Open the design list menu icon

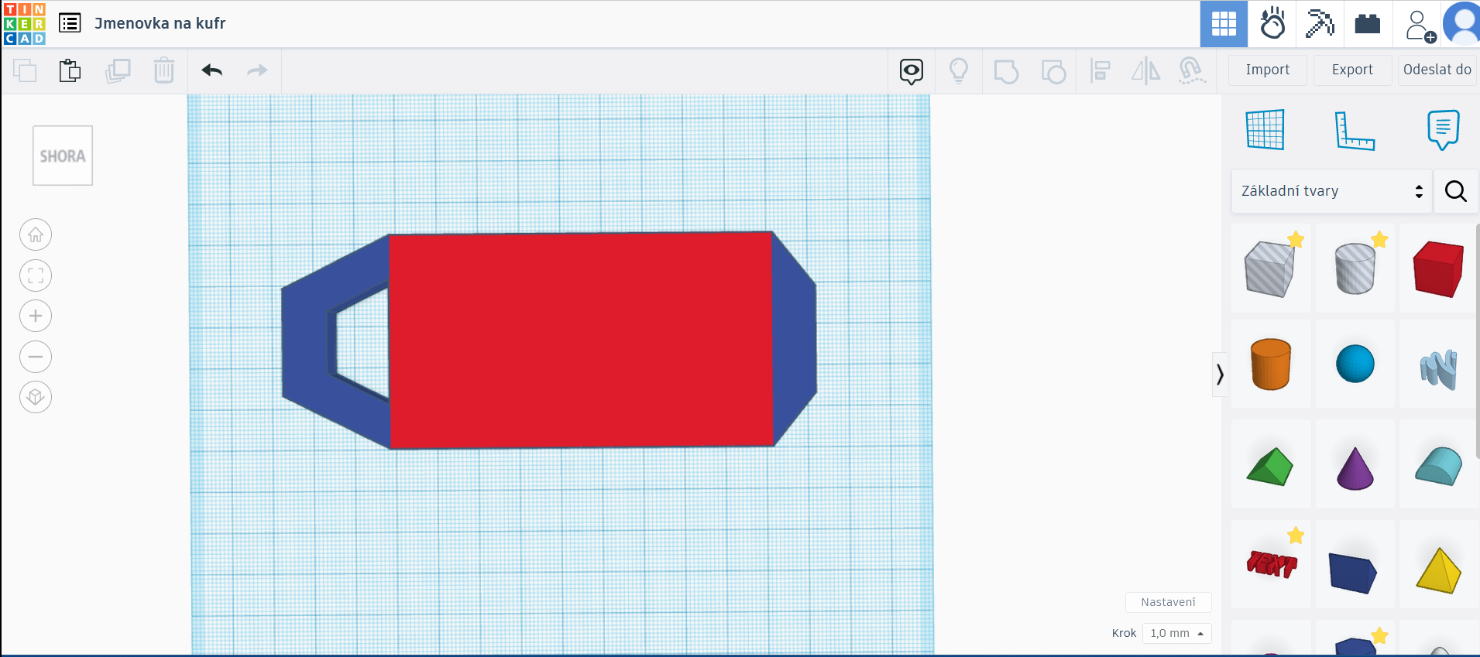pos(70,23)
